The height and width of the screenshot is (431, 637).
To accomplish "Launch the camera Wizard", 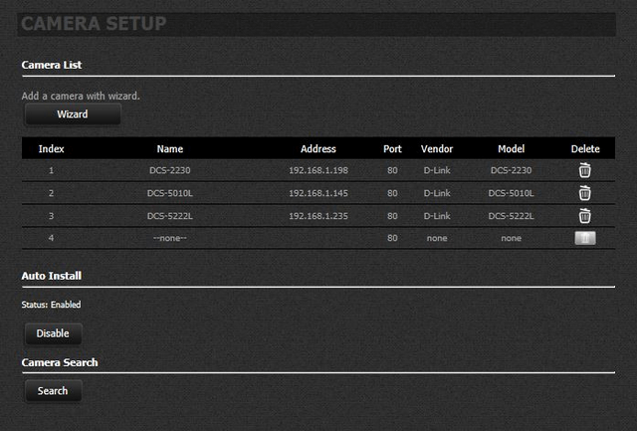I will [x=73, y=114].
